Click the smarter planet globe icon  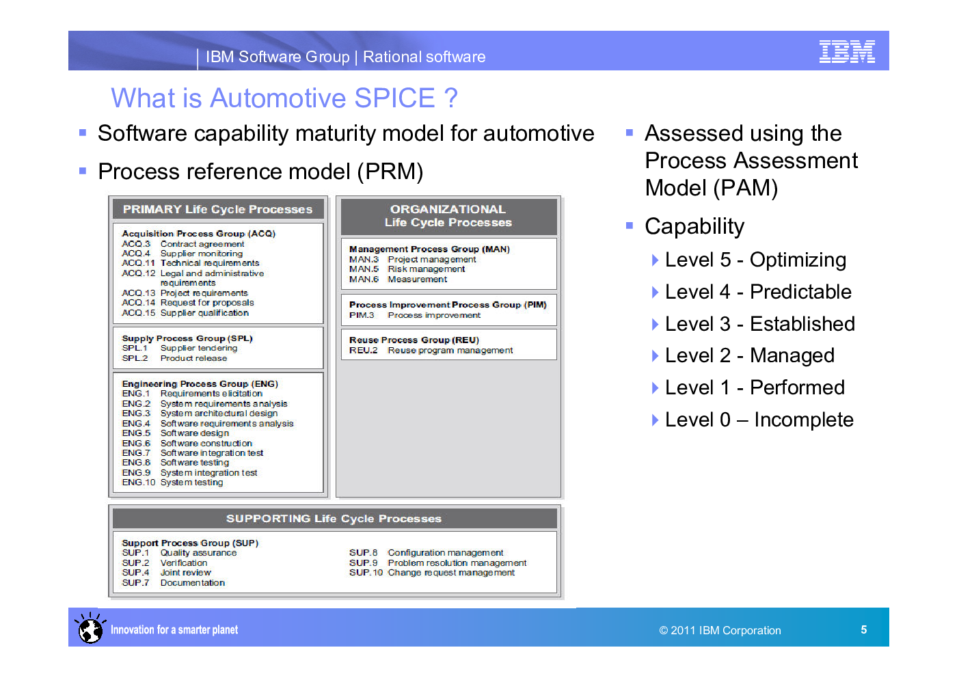point(90,628)
